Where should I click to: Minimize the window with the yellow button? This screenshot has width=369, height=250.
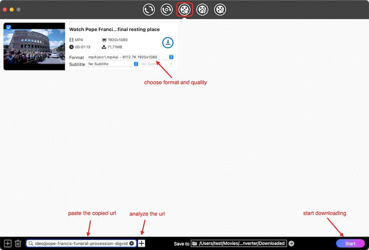tap(11, 10)
